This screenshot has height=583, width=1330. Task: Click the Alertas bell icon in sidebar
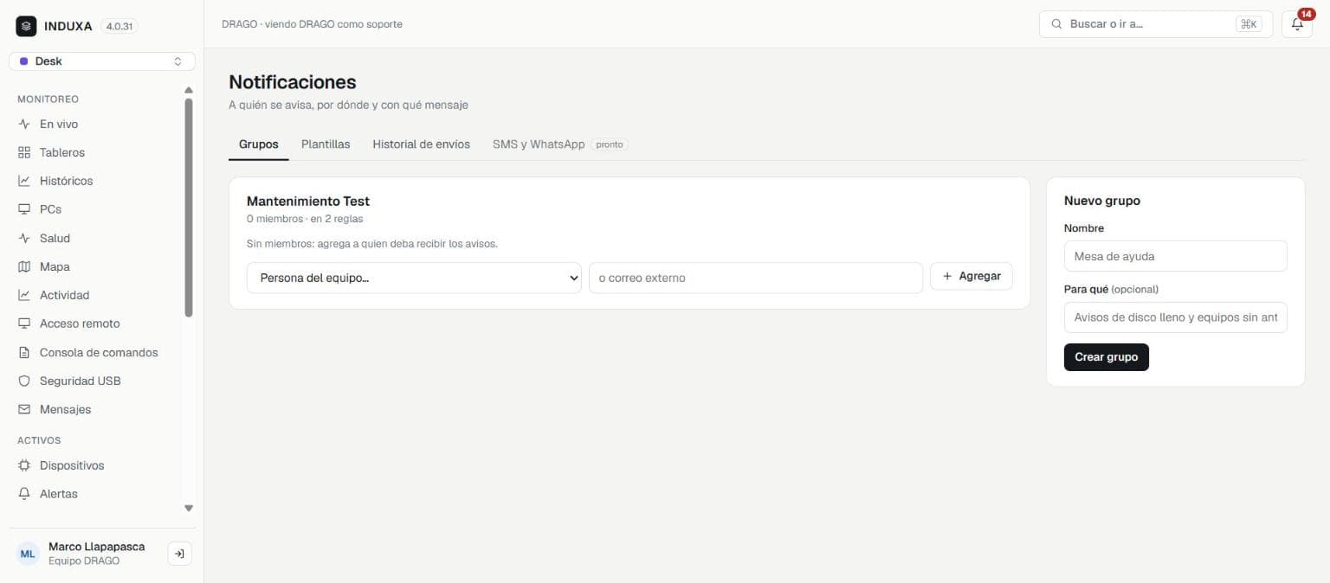pos(24,494)
